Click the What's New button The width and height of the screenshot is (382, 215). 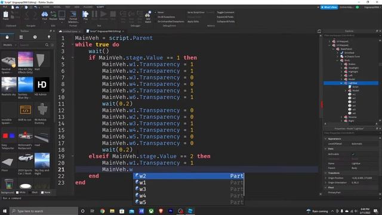[x=329, y=7]
